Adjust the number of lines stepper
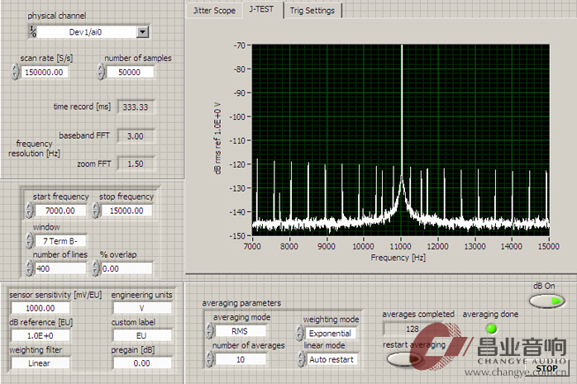Image resolution: width=577 pixels, height=384 pixels. pos(30,268)
